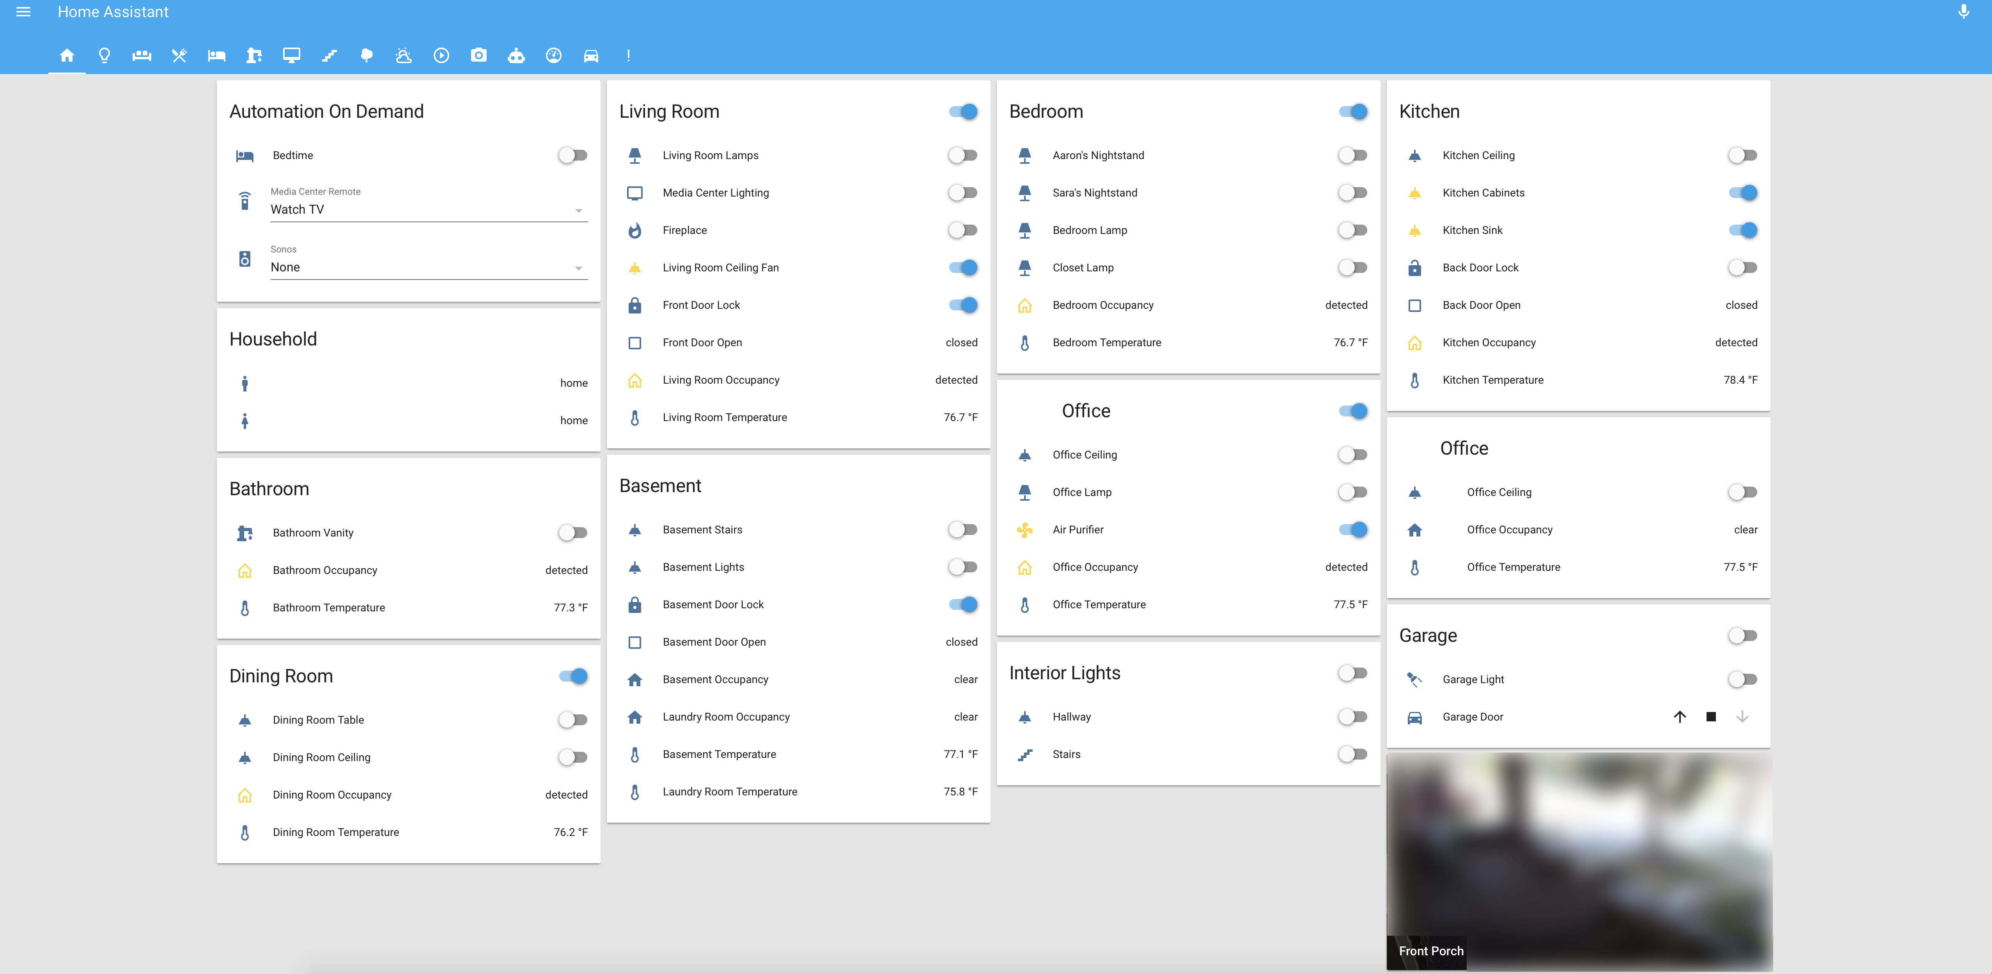The width and height of the screenshot is (1992, 974).
Task: Open the stairs tab in header
Action: [x=330, y=55]
